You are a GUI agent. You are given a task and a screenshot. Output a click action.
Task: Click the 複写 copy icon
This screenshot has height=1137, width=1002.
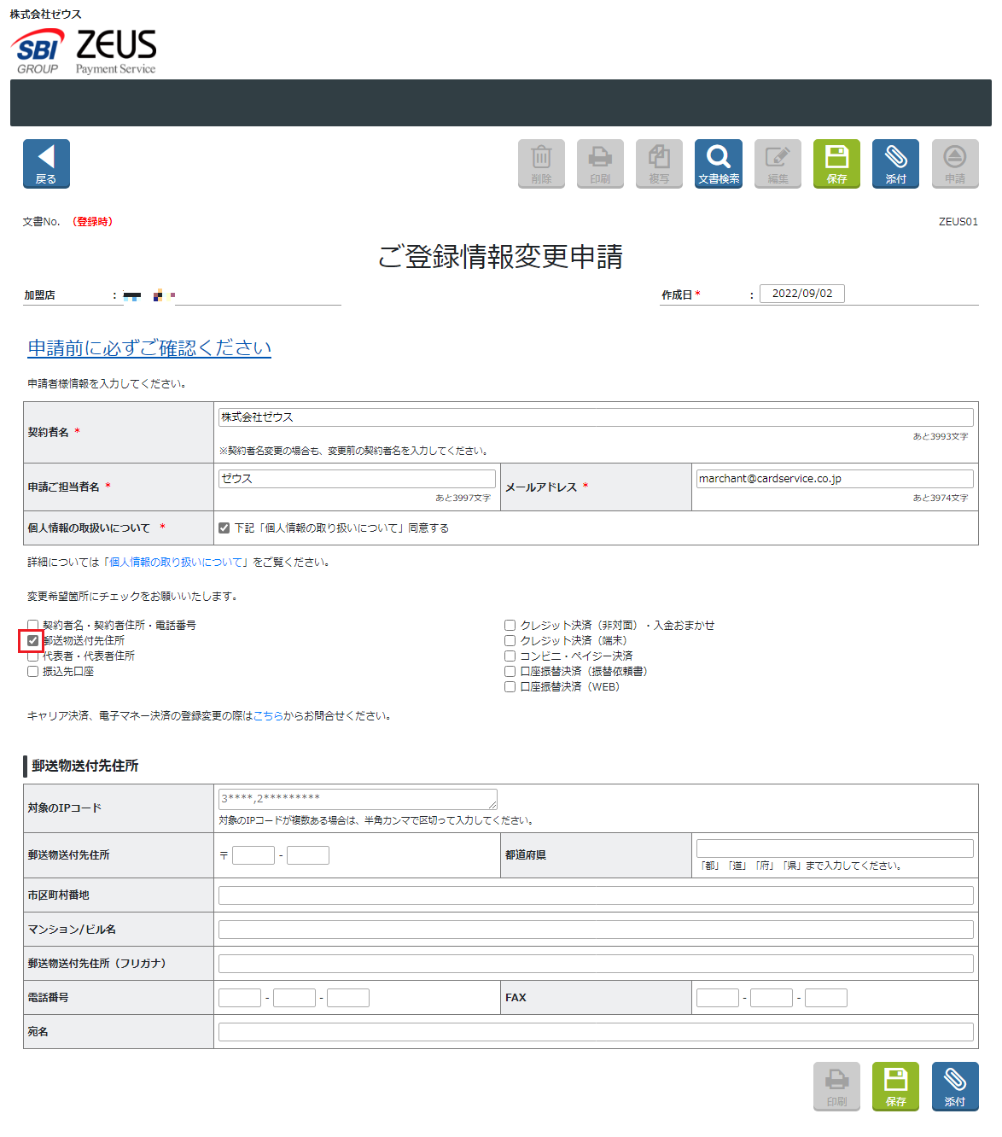[x=658, y=163]
